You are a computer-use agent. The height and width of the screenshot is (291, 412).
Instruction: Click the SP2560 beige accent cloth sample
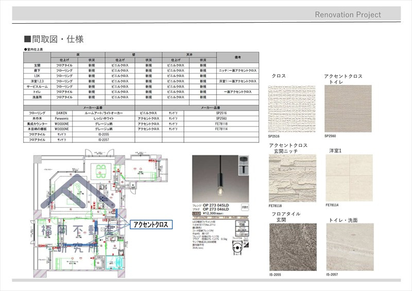[348, 108]
